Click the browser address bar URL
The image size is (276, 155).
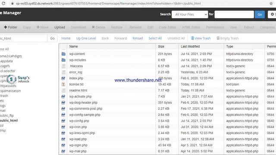pos(108,3)
